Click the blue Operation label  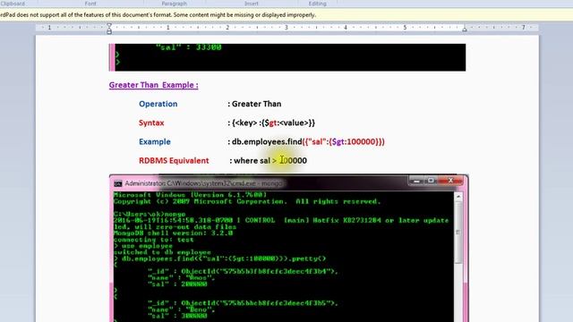point(158,104)
